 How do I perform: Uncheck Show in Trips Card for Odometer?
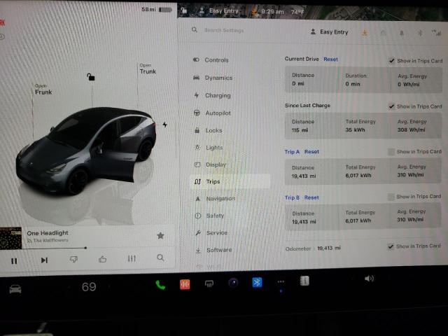point(391,246)
